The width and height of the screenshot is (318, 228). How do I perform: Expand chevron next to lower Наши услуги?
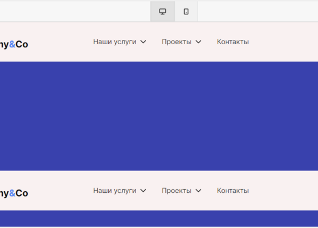tap(143, 191)
